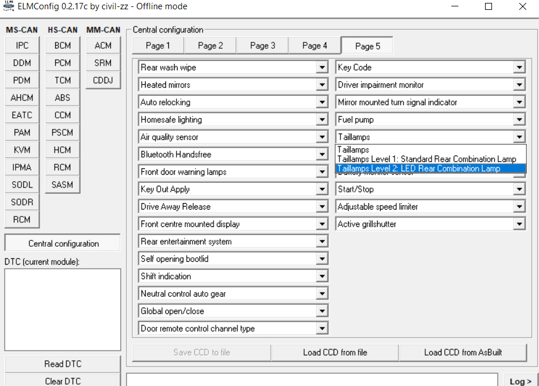Switch to Page 3 tab
Image resolution: width=539 pixels, height=386 pixels.
[x=262, y=45]
